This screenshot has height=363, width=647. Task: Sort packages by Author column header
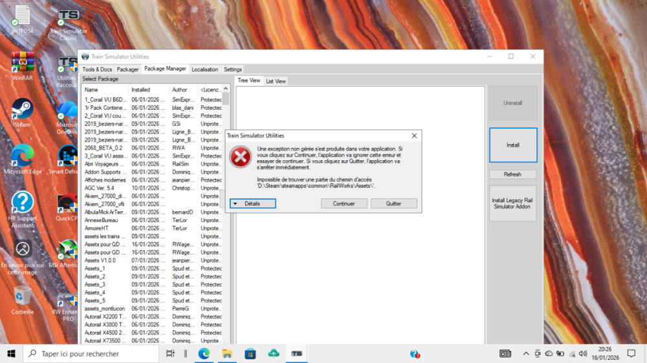(183, 90)
